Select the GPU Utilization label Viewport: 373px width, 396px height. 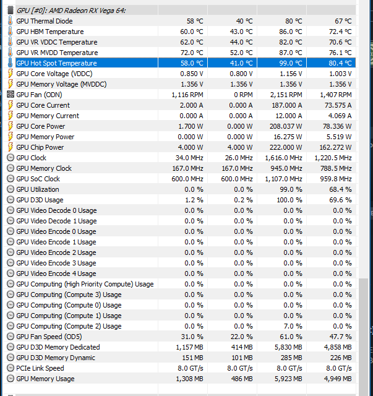coord(38,189)
